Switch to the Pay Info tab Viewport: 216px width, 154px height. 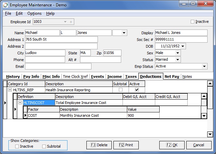(31, 76)
